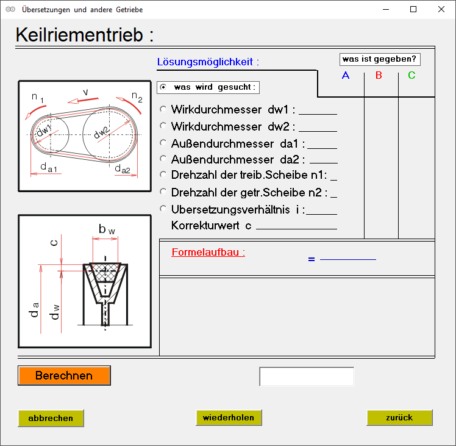Select the 'was wird gesucht' radio button
Image resolution: width=456 pixels, height=446 pixels.
pyautogui.click(x=163, y=87)
